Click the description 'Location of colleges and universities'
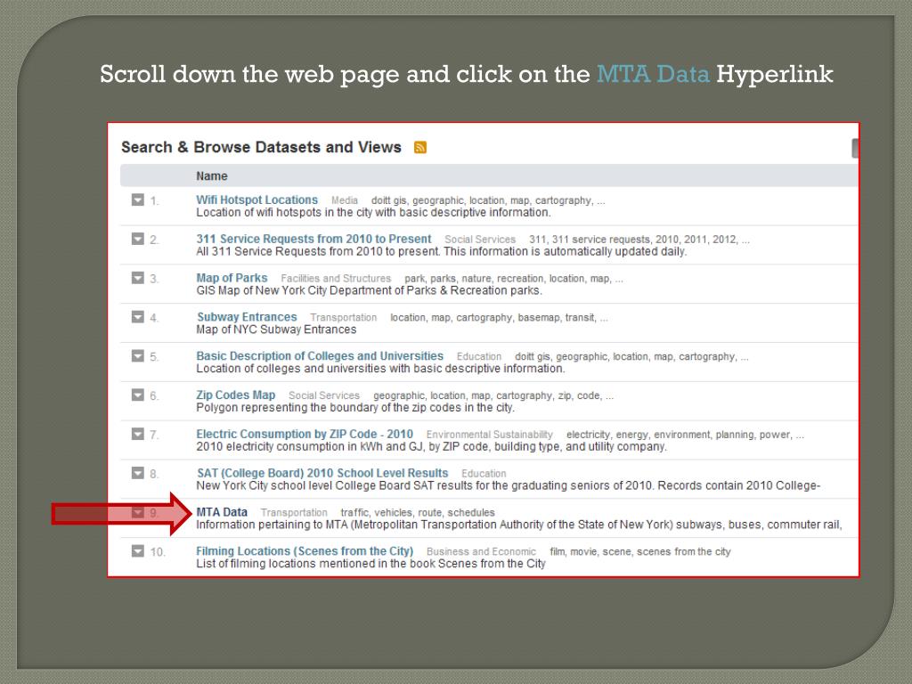This screenshot has width=912, height=684. click(380, 368)
